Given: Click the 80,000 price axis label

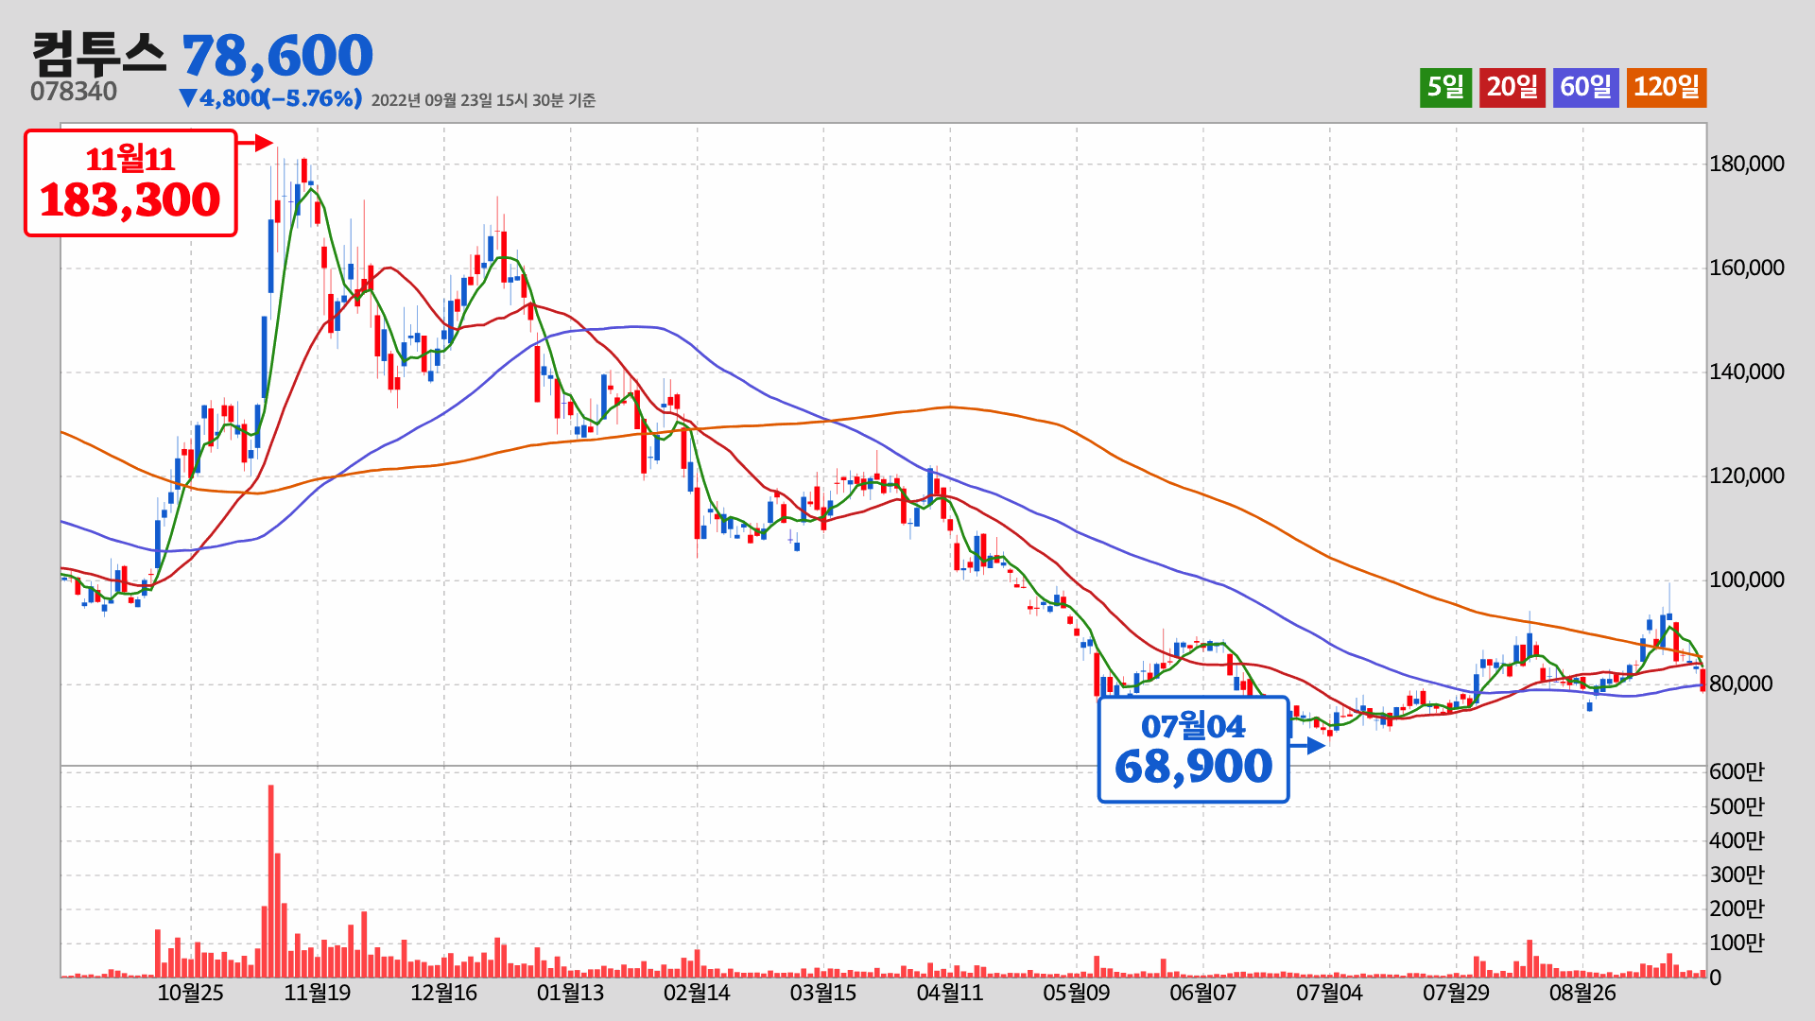Looking at the screenshot, I should coord(1740,684).
